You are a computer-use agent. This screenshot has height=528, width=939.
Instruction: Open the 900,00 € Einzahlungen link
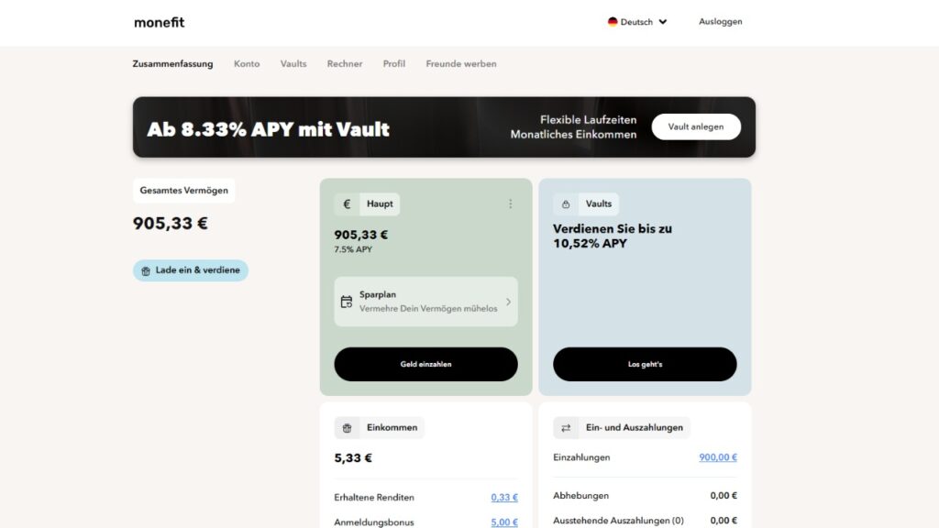coord(717,457)
